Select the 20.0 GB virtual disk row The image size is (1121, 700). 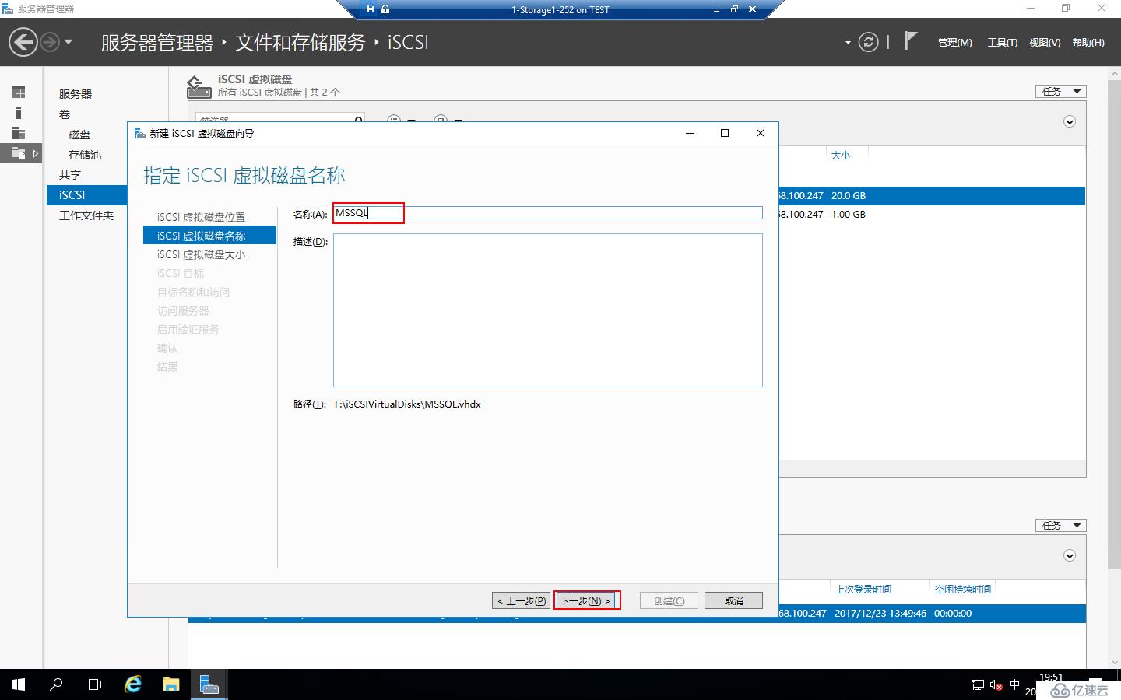[x=932, y=196]
